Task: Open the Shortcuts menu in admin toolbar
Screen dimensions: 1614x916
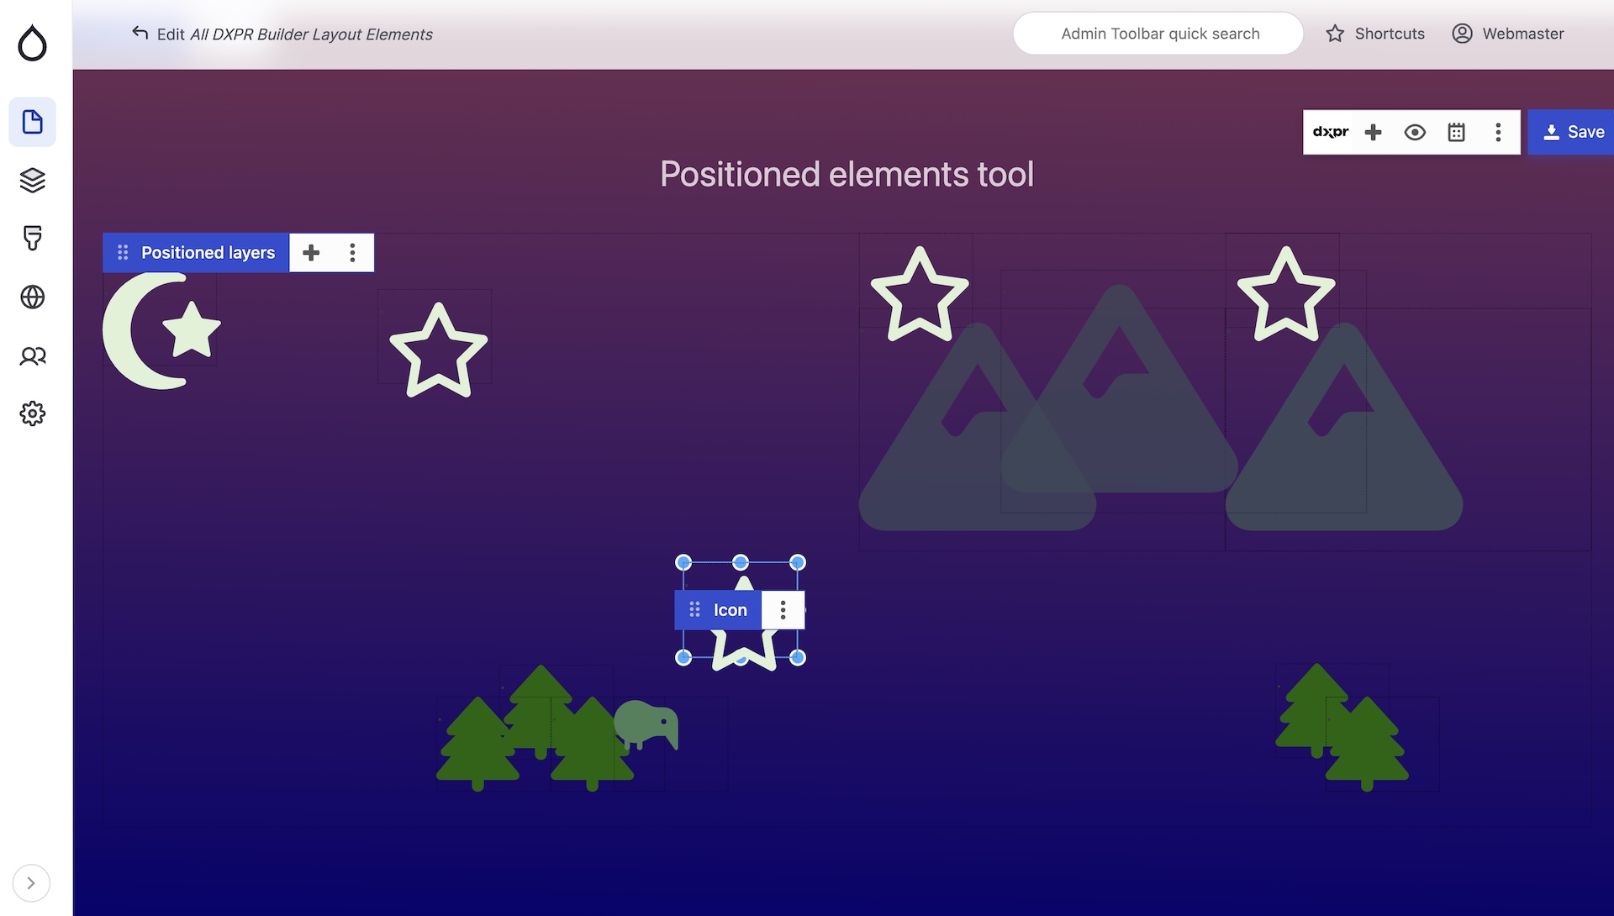Action: pyautogui.click(x=1375, y=34)
